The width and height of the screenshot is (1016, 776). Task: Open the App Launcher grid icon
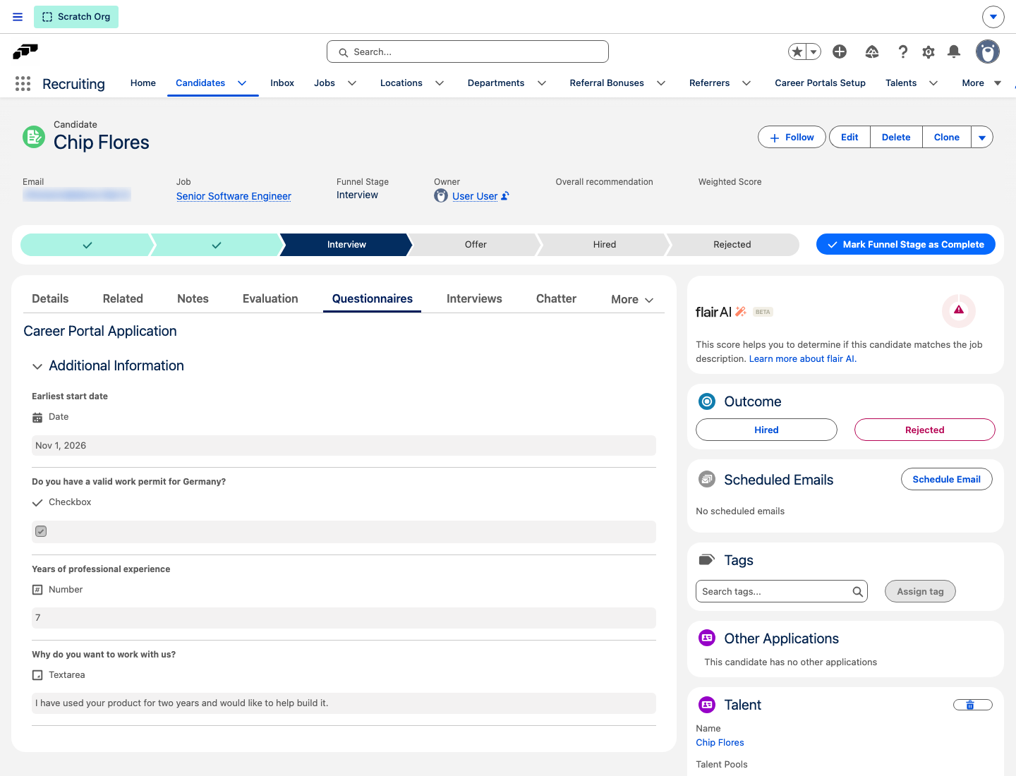pos(23,84)
